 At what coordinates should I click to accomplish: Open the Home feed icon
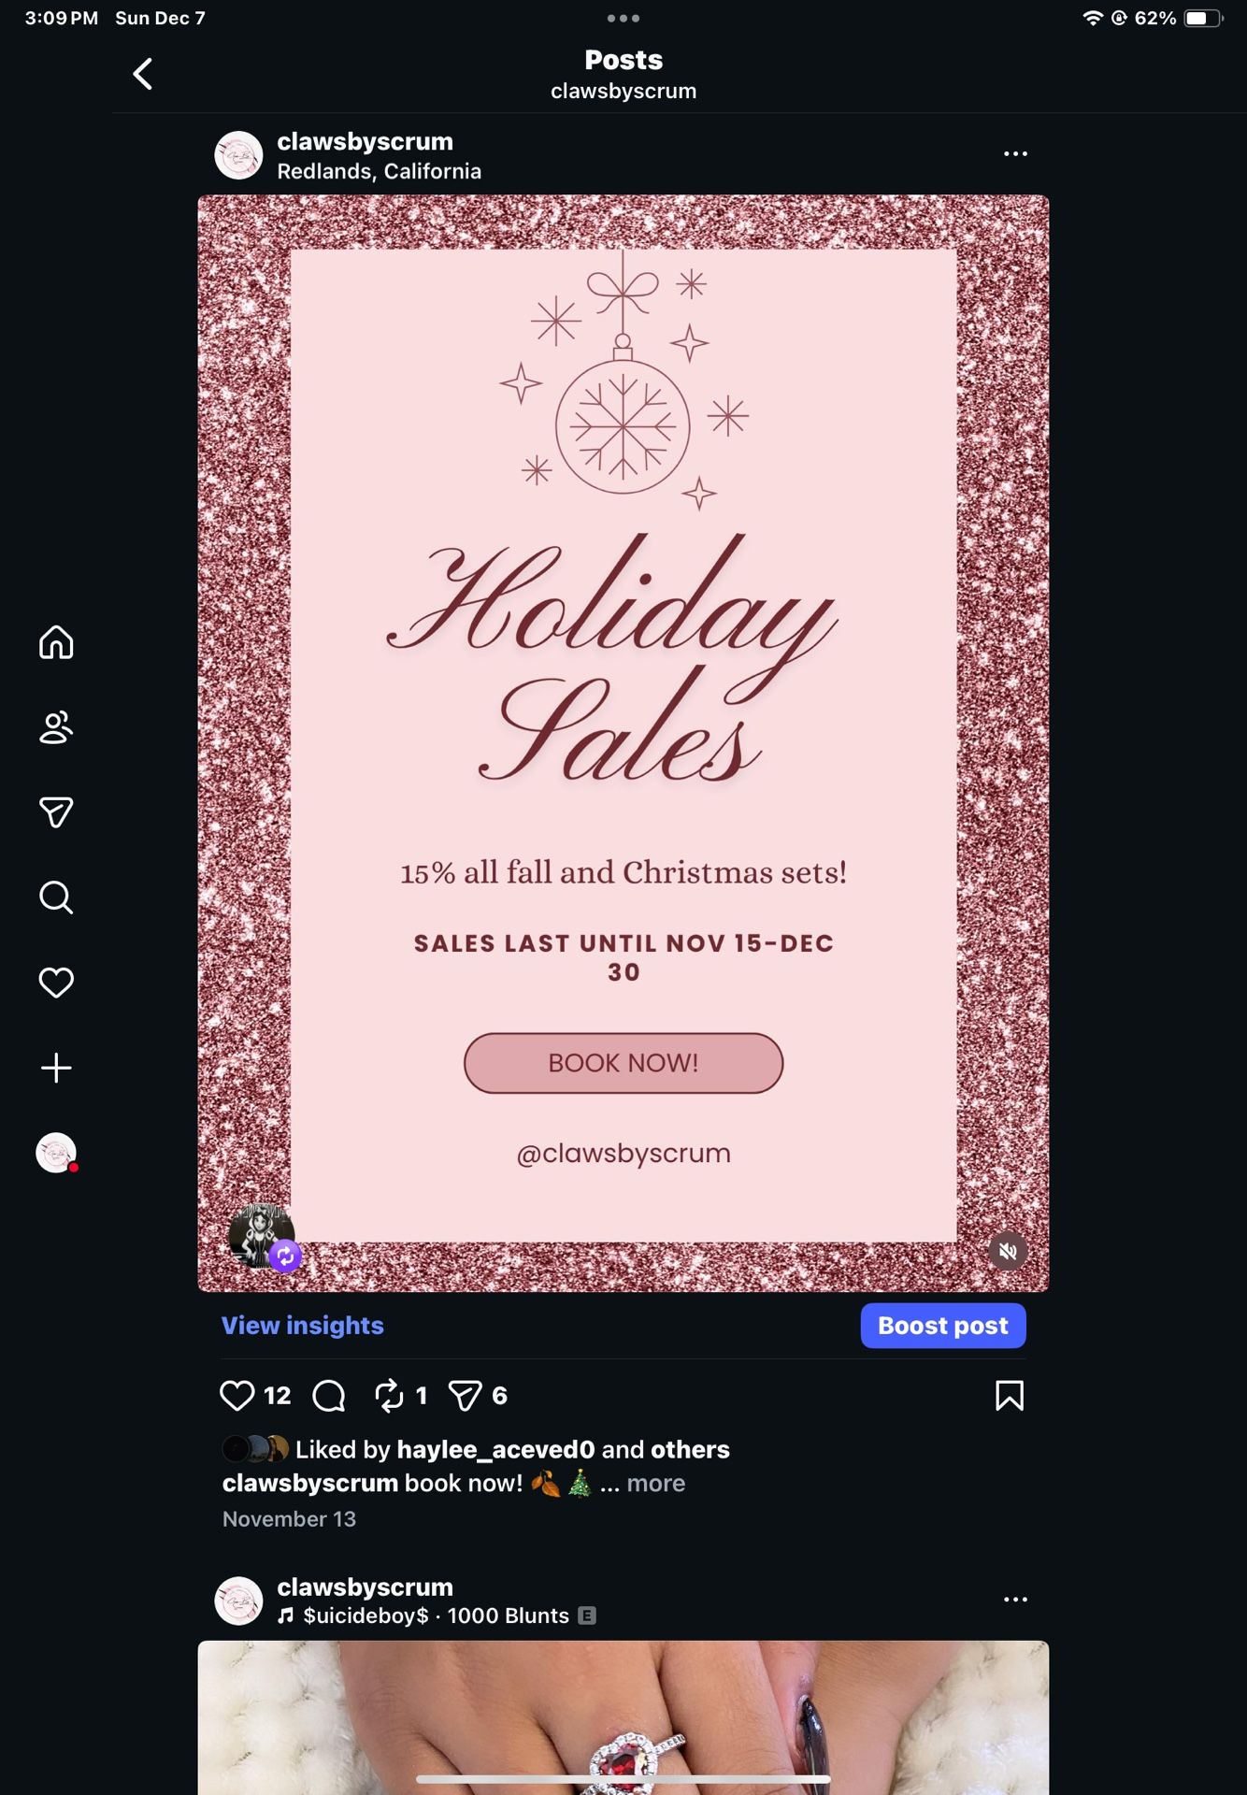(x=56, y=642)
